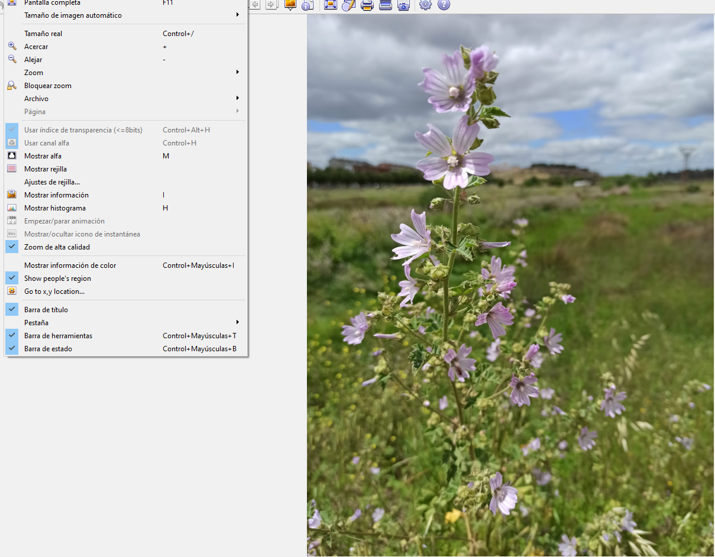This screenshot has width=715, height=557.
Task: Expand the Zoom submenu arrow
Action: coord(237,72)
